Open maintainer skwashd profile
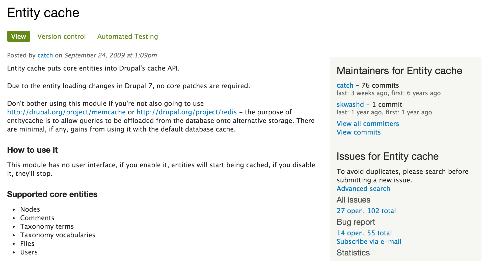484x261 pixels. pyautogui.click(x=350, y=105)
